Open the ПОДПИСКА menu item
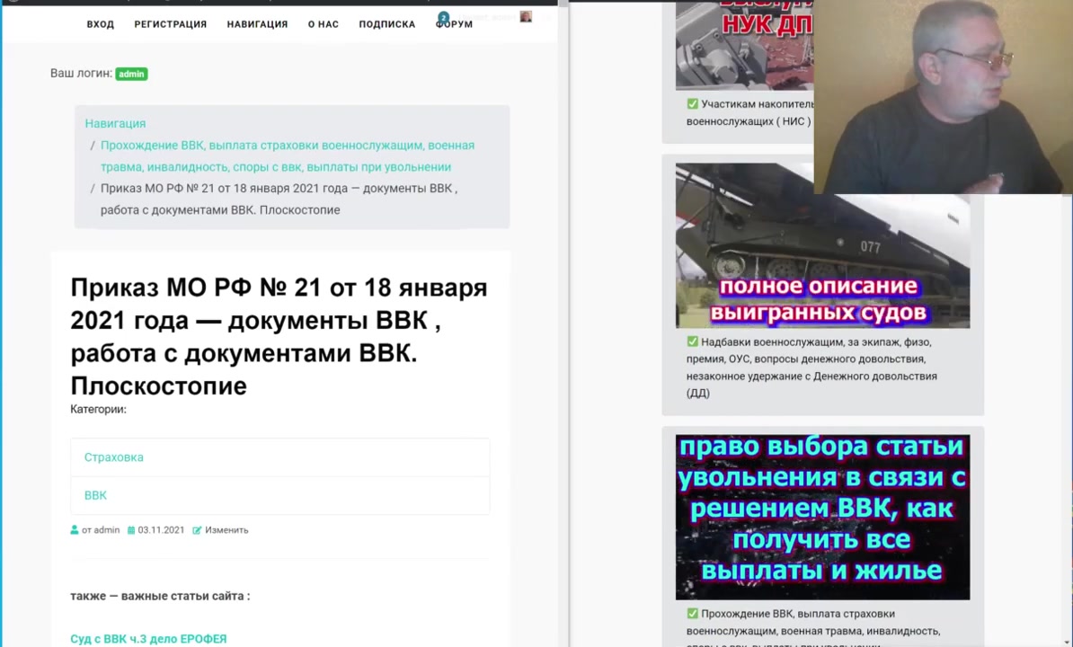 coord(386,24)
